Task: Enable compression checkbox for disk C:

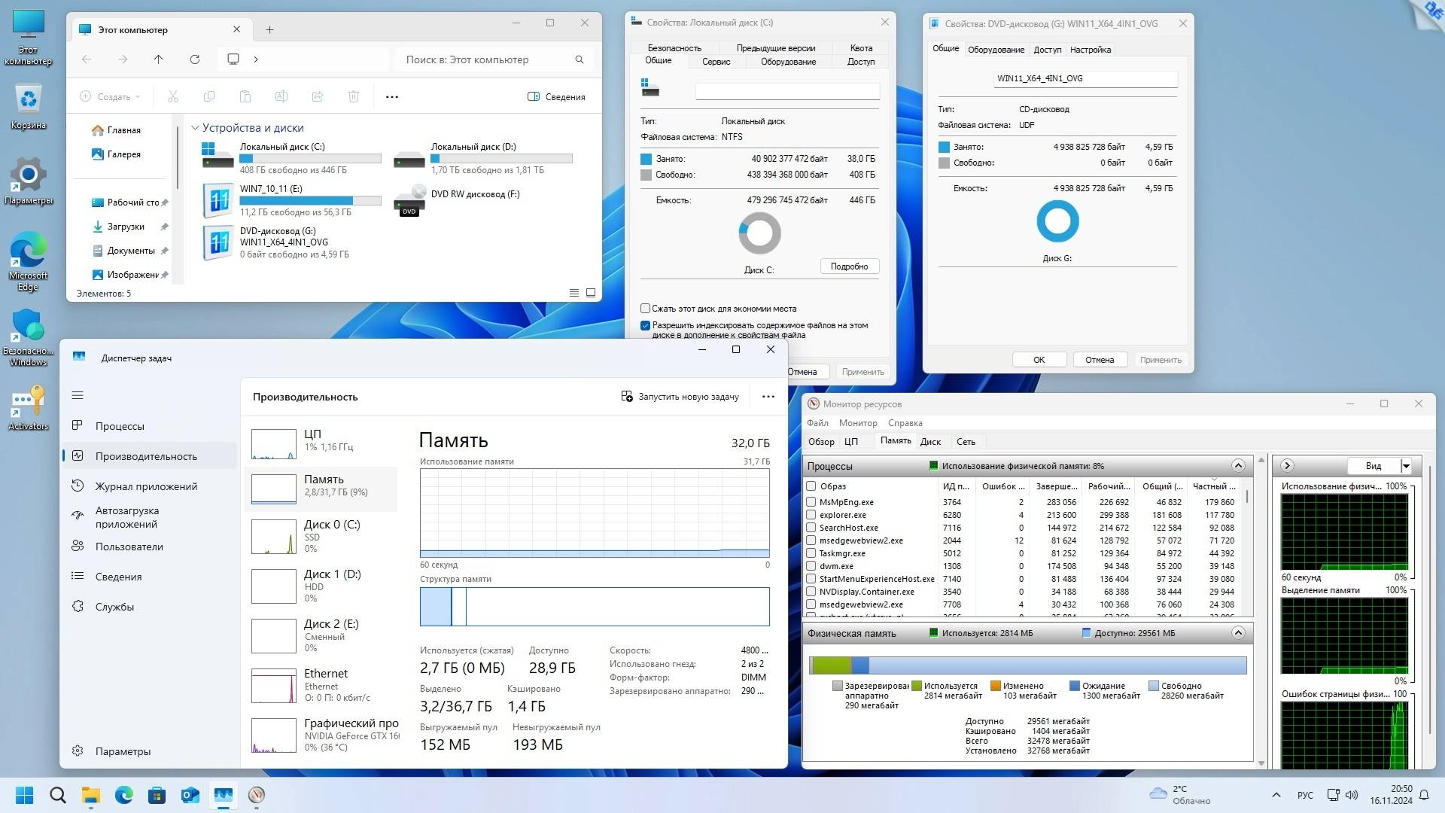Action: point(645,308)
